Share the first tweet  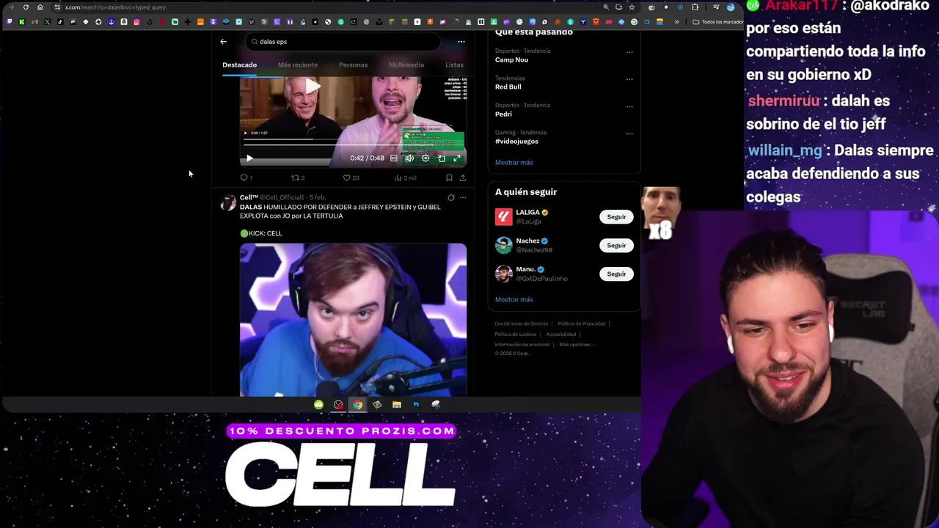click(462, 177)
